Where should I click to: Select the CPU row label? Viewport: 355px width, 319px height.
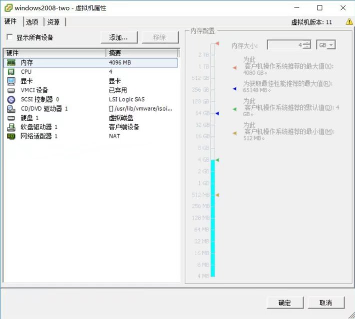click(x=26, y=72)
